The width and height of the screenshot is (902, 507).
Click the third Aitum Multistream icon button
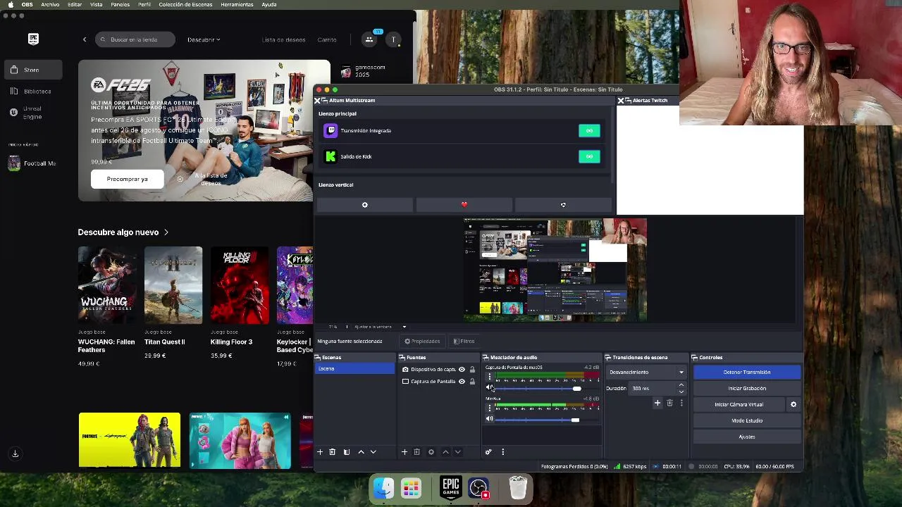[563, 205]
